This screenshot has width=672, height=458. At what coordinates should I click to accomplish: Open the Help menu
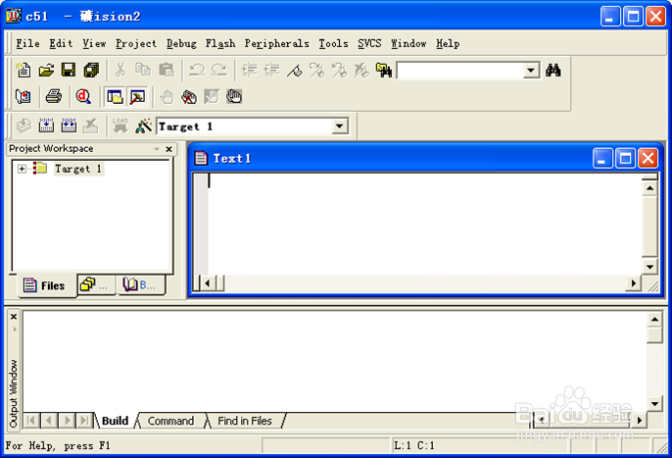click(448, 43)
